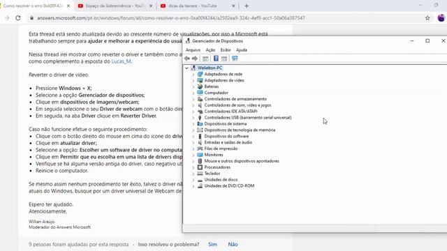This screenshot has width=447, height=251.
Task: Click the scan for hardware changes monitor icon
Action: (x=235, y=59)
